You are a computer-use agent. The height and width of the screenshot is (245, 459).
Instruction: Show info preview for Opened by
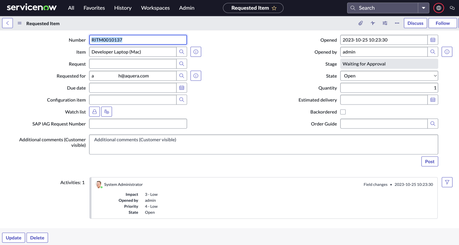[447, 52]
